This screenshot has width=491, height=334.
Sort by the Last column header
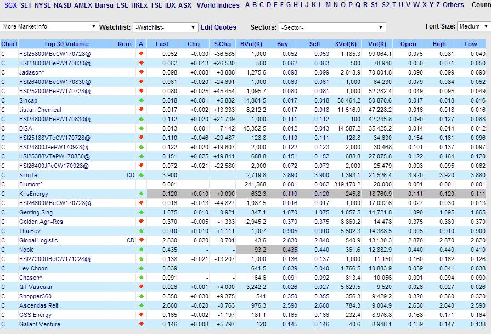click(162, 44)
